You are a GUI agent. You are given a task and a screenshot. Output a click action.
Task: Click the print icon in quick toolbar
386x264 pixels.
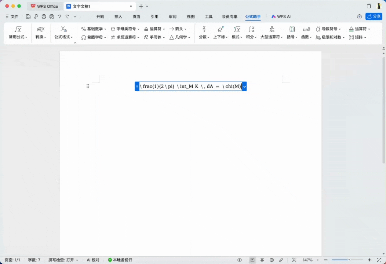click(44, 16)
